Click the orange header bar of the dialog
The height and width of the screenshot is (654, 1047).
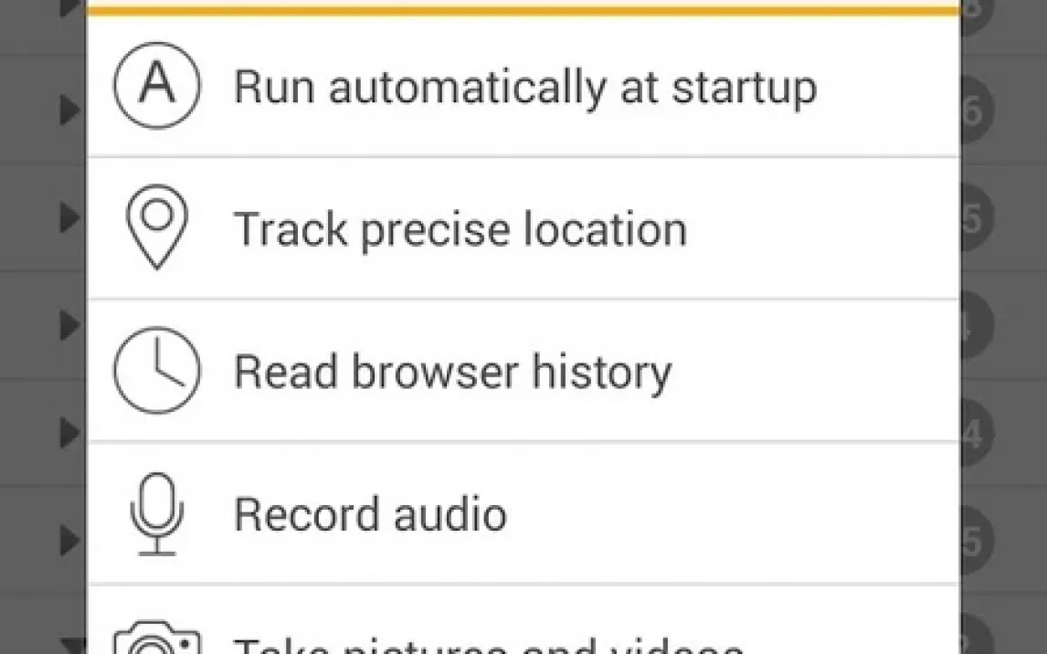coord(523,9)
